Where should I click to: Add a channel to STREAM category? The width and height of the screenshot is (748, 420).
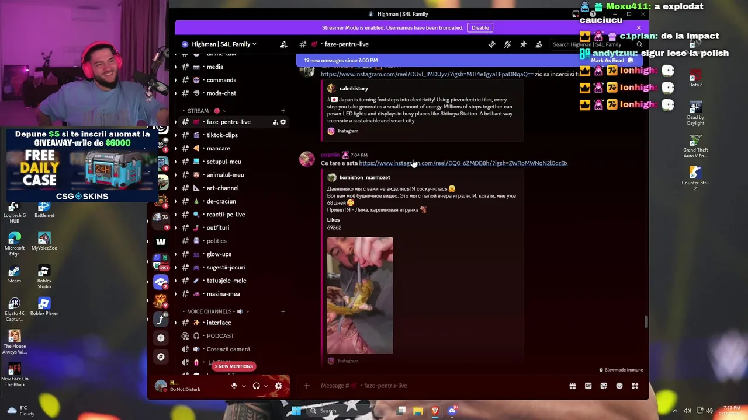click(283, 111)
